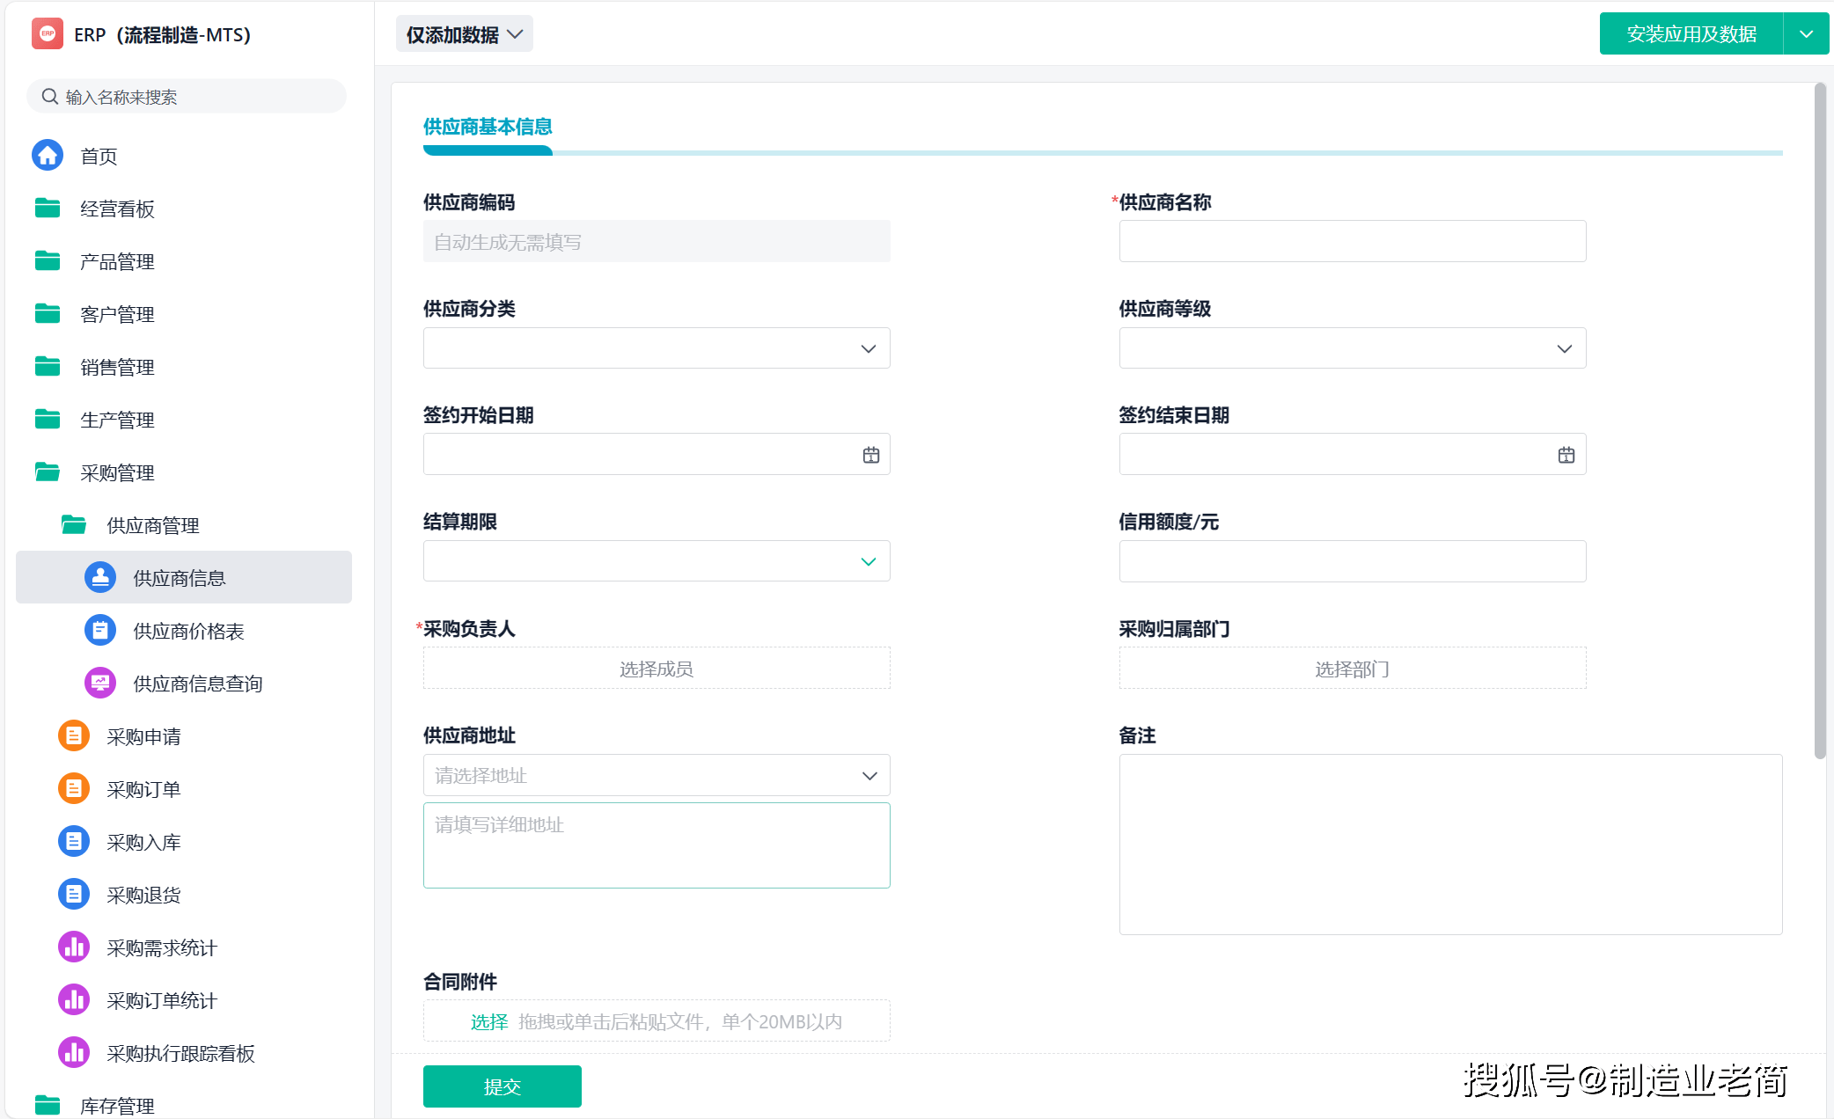Click the 供应商价格表 clipboard icon
Viewport: 1834px width, 1119px height.
100,631
